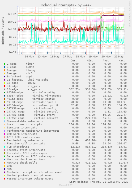132x188 pixels.
Task: Click the cyan TLB shootdowns swatch
Action: (x=5, y=147)
